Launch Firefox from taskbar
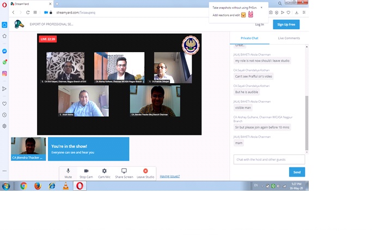This screenshot has height=250, width=373. point(38,186)
